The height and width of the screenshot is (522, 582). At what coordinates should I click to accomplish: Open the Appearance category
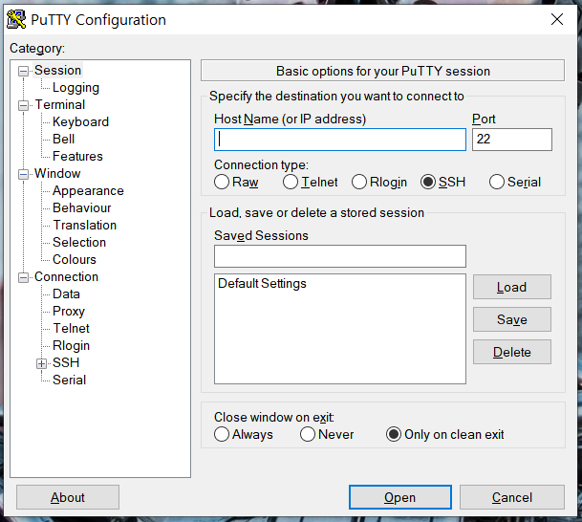pos(88,190)
